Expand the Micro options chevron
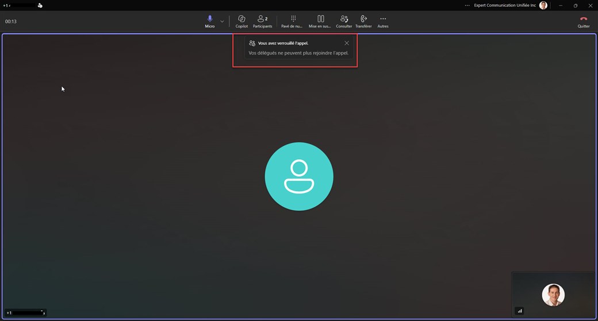This screenshot has height=321, width=598. [x=222, y=21]
